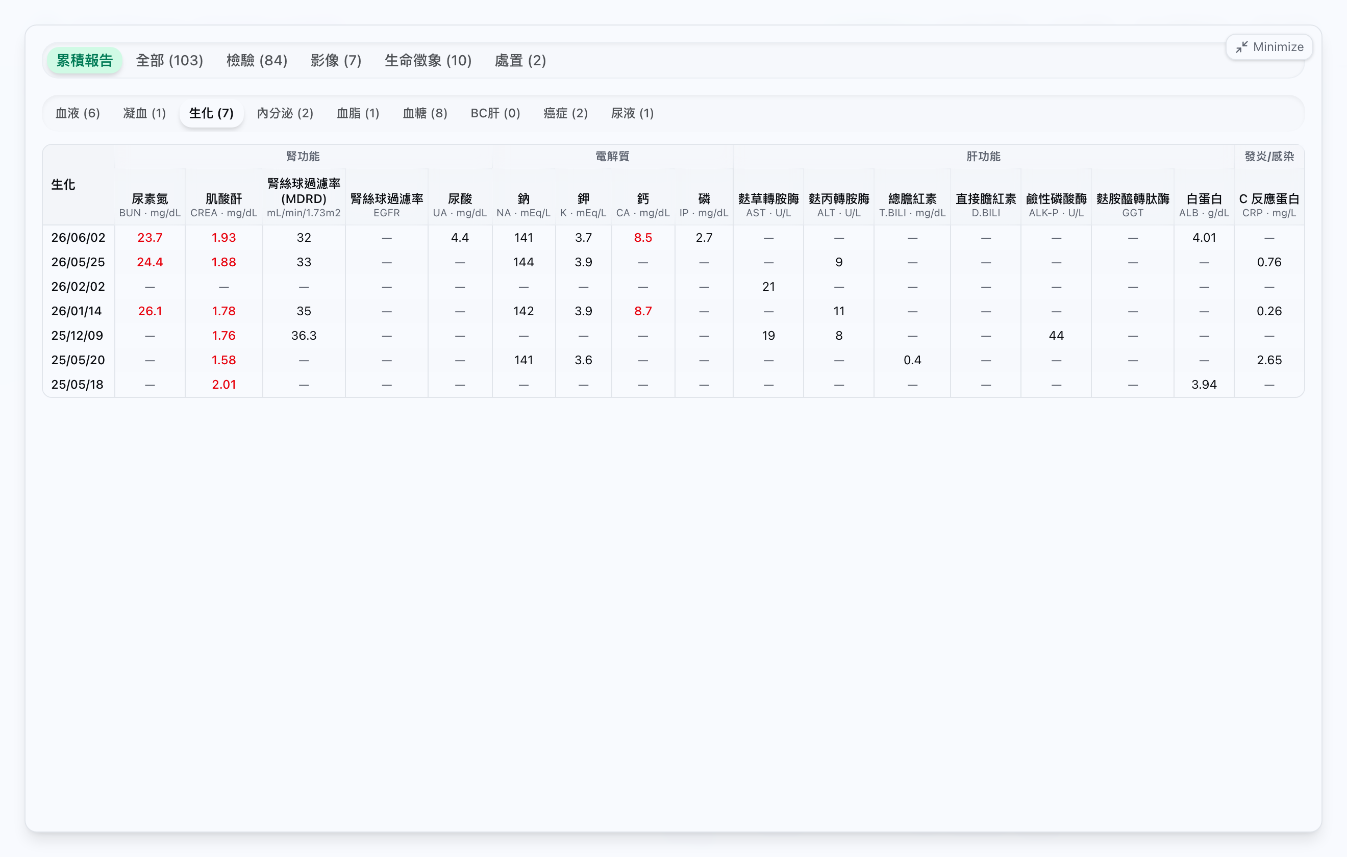Click the sodium value 144
This screenshot has width=1347, height=857.
point(523,262)
